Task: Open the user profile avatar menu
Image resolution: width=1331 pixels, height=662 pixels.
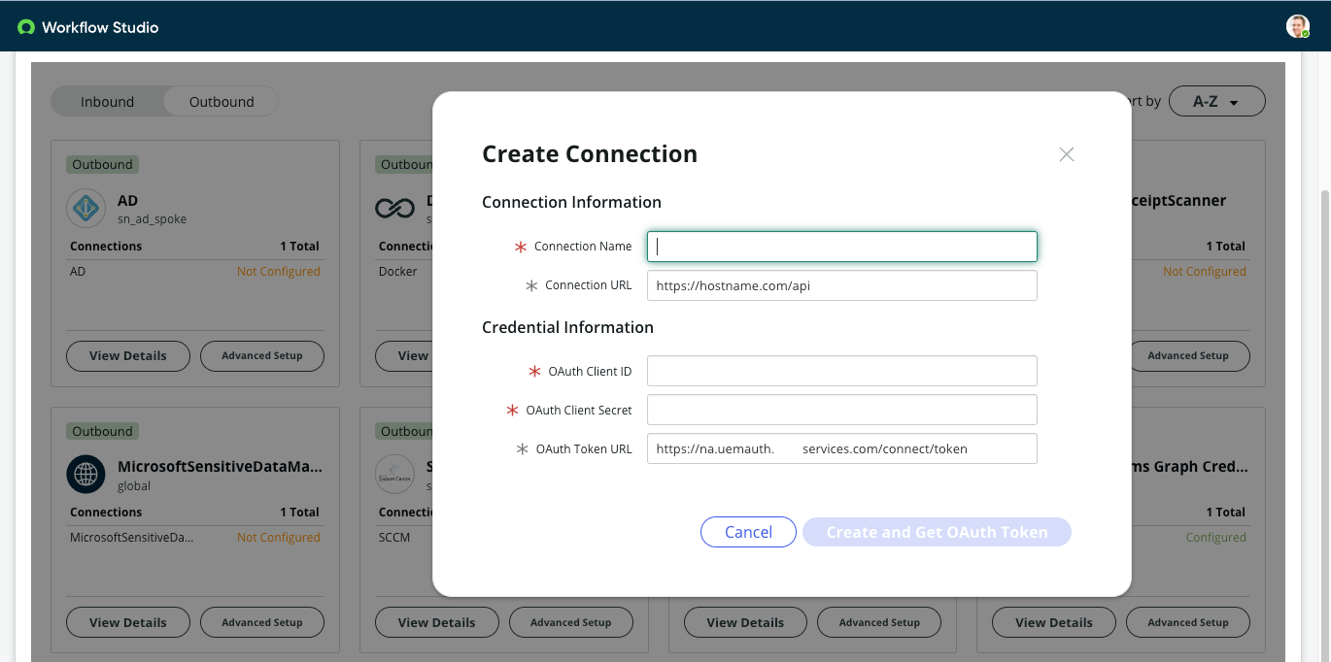Action: [x=1297, y=25]
